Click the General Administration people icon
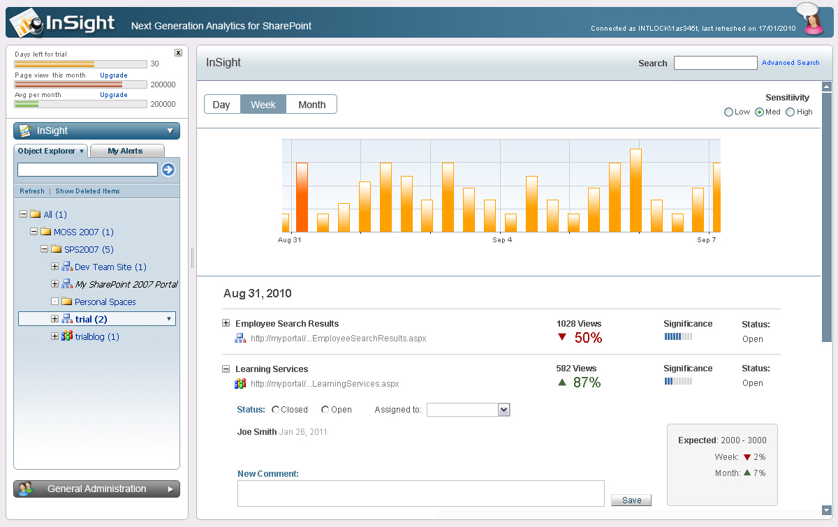838x527 pixels. pyautogui.click(x=26, y=489)
